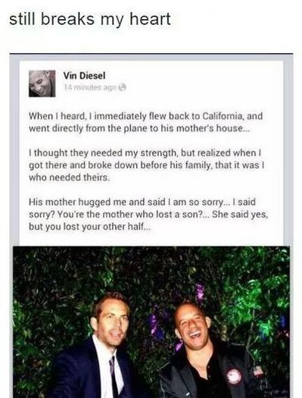Click the grey left border of the post card
302x398 pixels.
(x=14, y=150)
